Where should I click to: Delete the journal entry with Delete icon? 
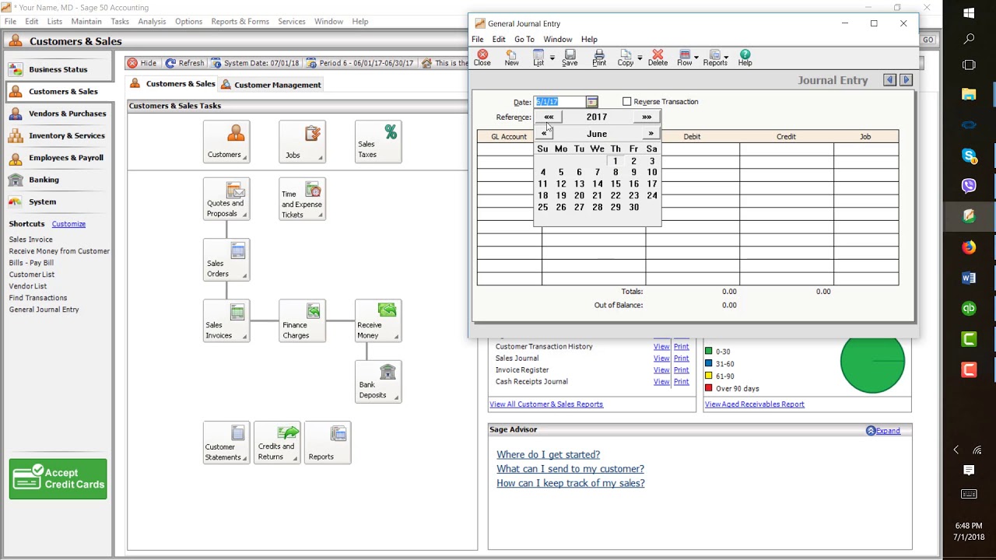click(x=658, y=58)
